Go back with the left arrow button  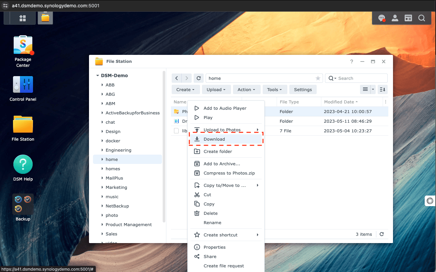coord(177,78)
